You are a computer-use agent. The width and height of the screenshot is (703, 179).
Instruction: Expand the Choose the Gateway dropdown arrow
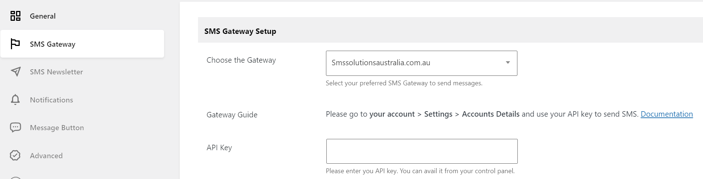coord(508,63)
